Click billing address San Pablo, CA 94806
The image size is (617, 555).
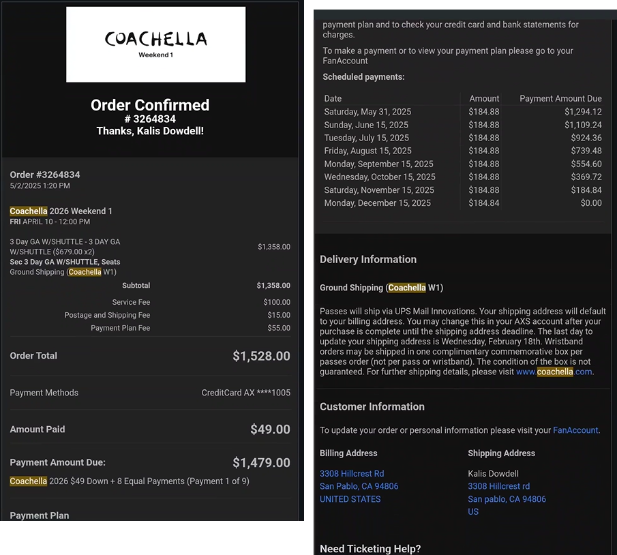[x=359, y=486]
